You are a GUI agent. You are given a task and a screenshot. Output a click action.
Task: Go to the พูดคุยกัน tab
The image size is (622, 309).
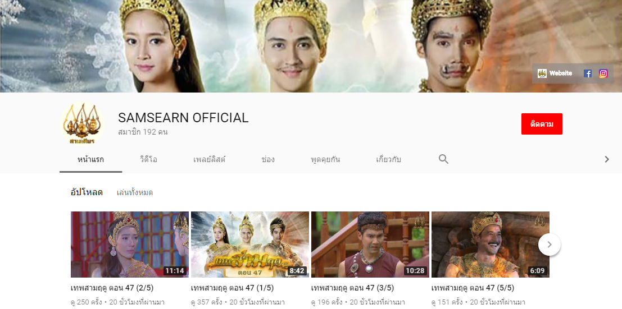point(325,159)
